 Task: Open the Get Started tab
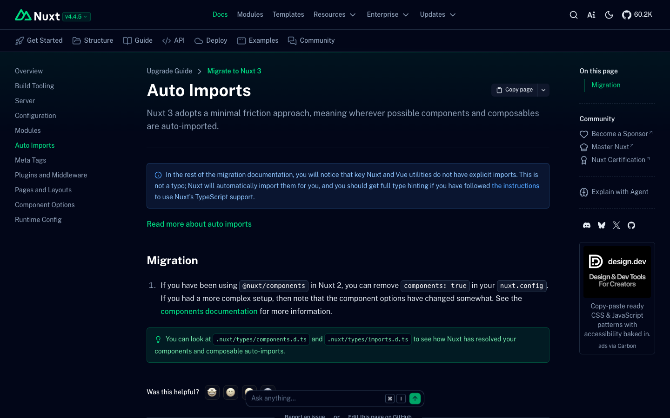pos(39,40)
